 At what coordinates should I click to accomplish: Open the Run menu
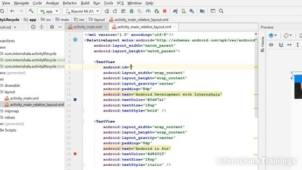click(x=96, y=3)
